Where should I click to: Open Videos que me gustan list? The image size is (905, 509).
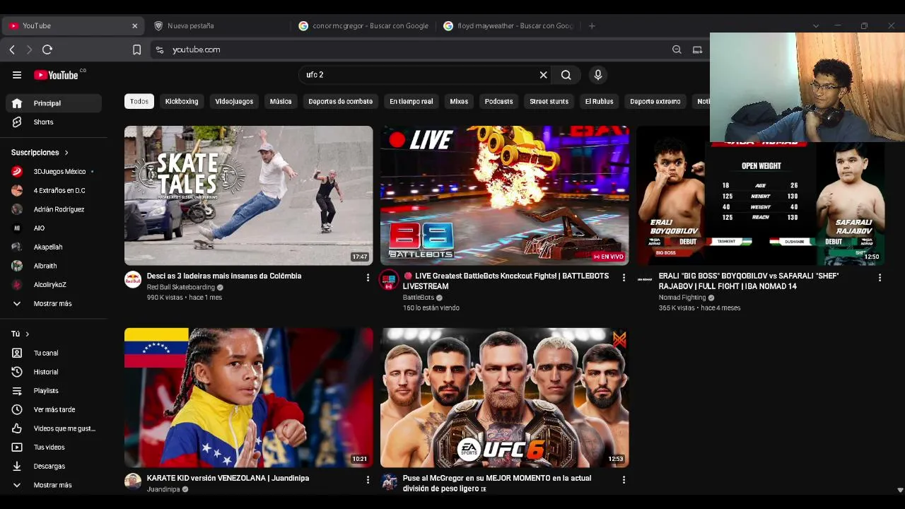54,428
